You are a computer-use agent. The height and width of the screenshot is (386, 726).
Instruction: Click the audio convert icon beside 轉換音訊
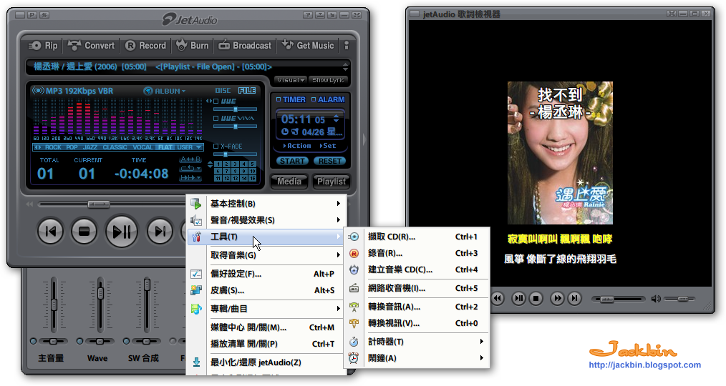coord(354,307)
